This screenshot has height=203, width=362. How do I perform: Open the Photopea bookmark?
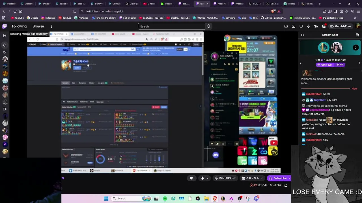pyautogui.click(x=81, y=18)
